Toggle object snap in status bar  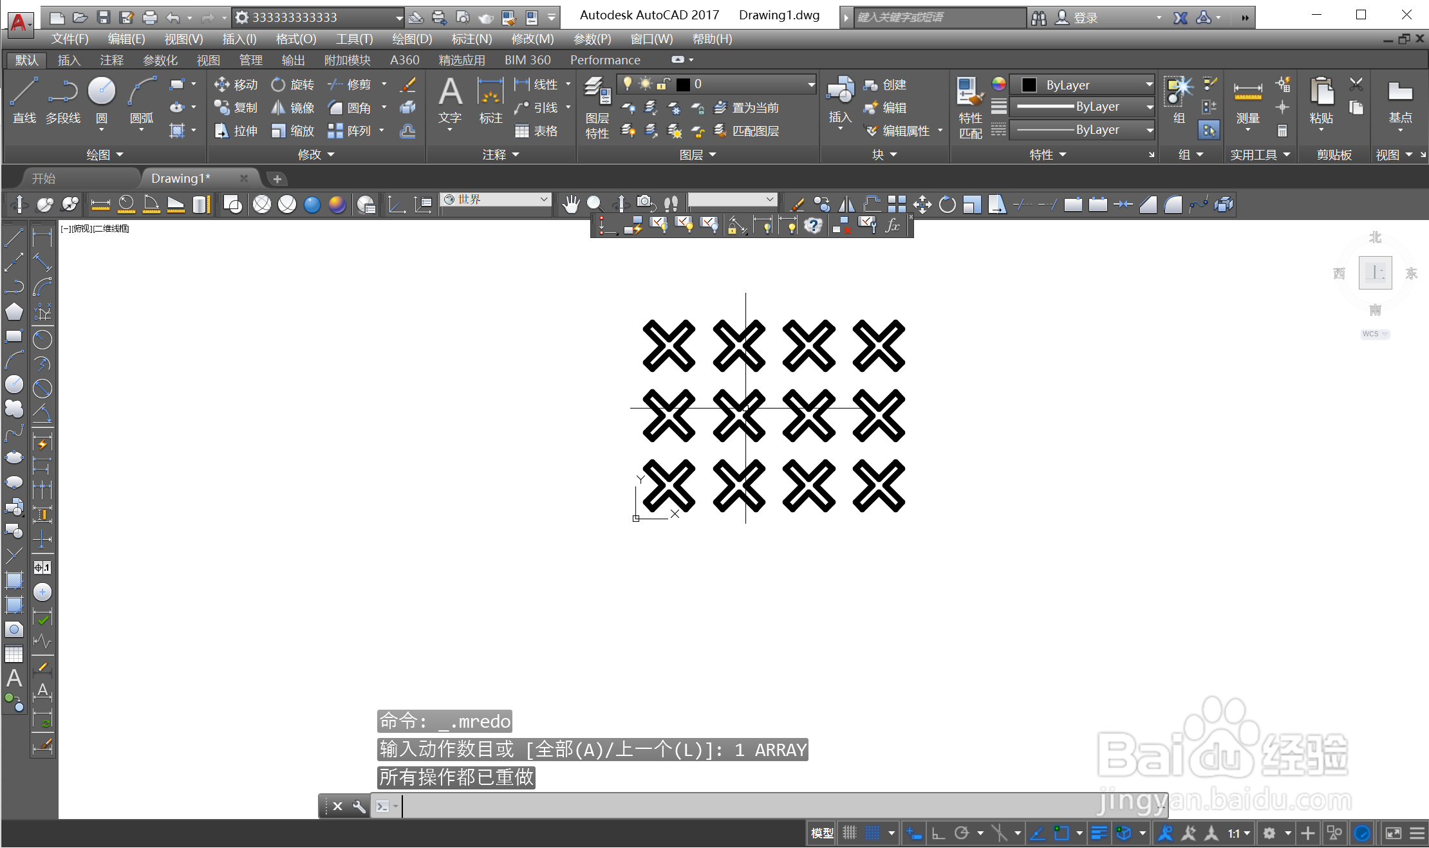(x=1061, y=833)
